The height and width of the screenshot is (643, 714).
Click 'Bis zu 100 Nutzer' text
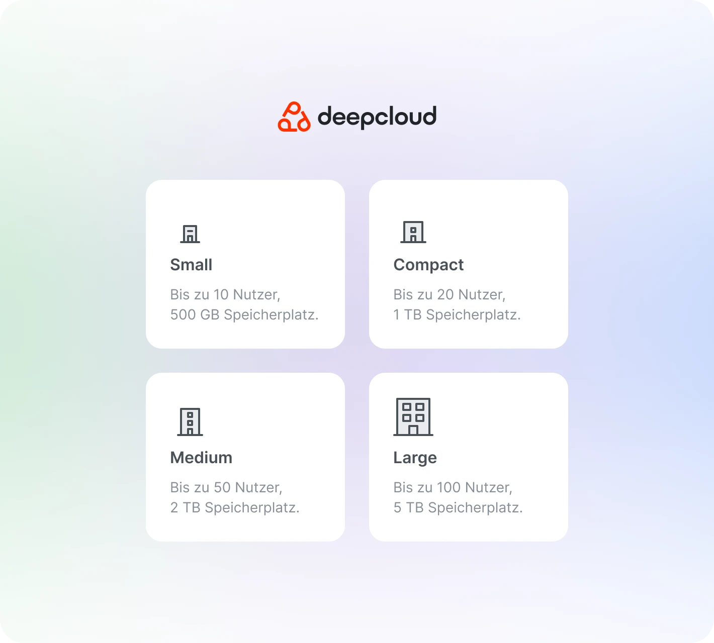[x=453, y=487]
